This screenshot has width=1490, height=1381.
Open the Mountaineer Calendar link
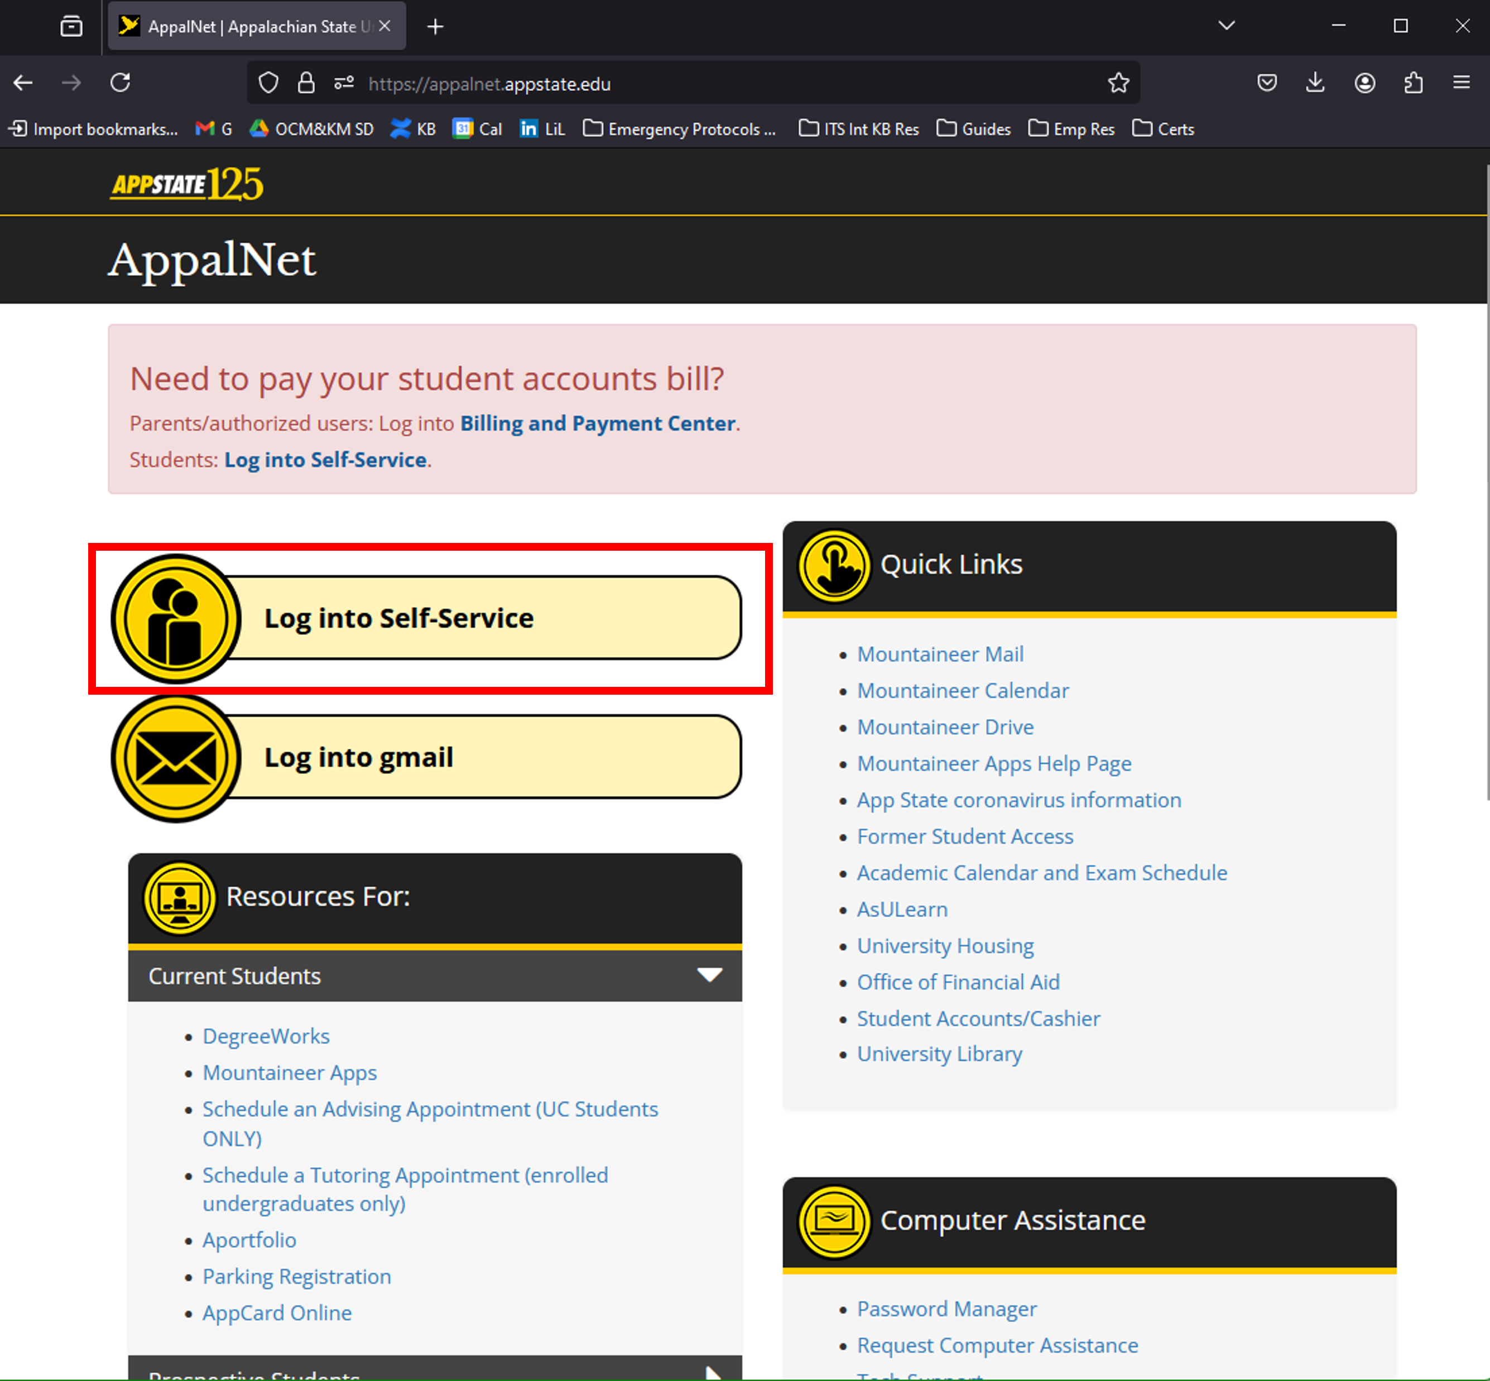(x=963, y=691)
